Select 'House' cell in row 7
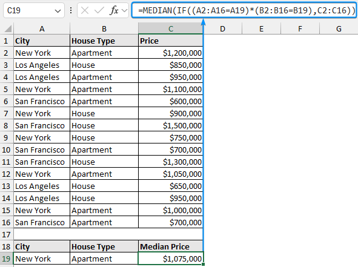 [x=104, y=113]
